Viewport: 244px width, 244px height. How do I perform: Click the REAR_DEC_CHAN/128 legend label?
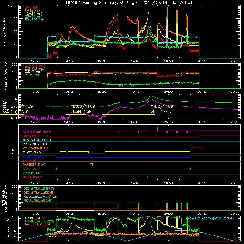click(40, 197)
